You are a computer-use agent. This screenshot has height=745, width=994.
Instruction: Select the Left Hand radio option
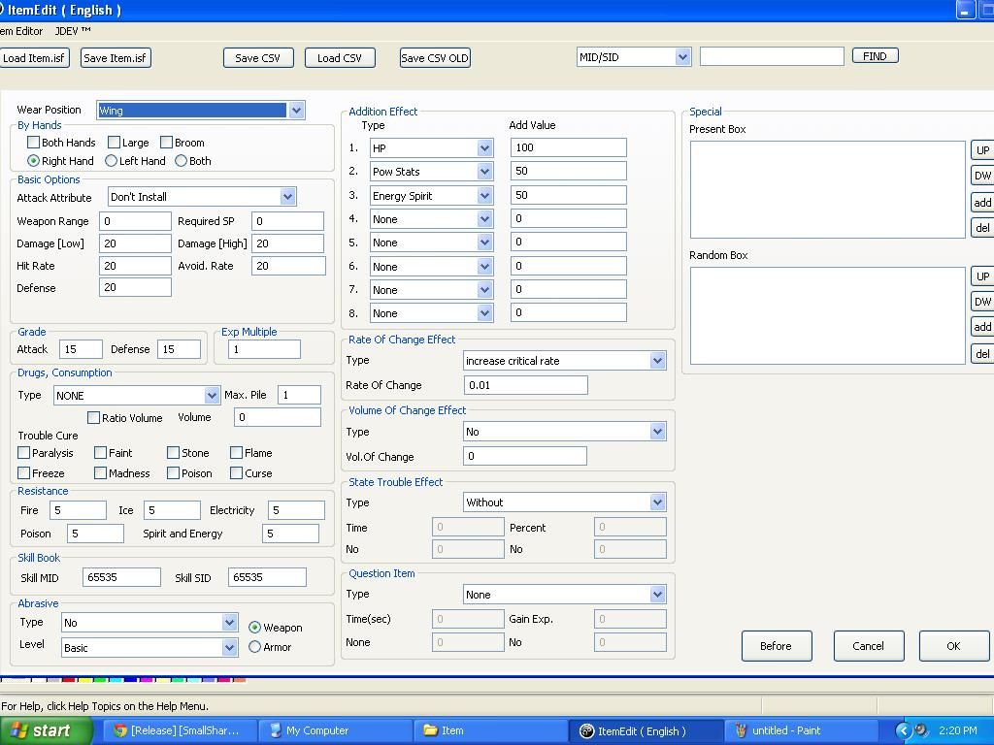point(112,161)
